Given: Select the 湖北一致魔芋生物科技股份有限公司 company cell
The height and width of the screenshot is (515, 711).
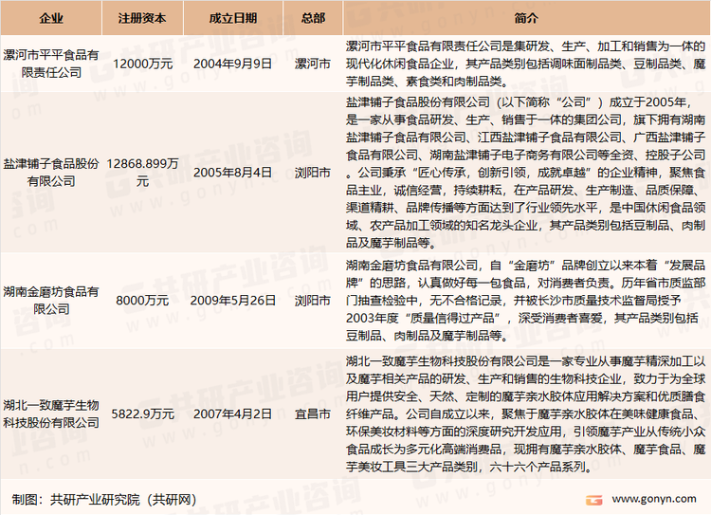Looking at the screenshot, I should 51,414.
